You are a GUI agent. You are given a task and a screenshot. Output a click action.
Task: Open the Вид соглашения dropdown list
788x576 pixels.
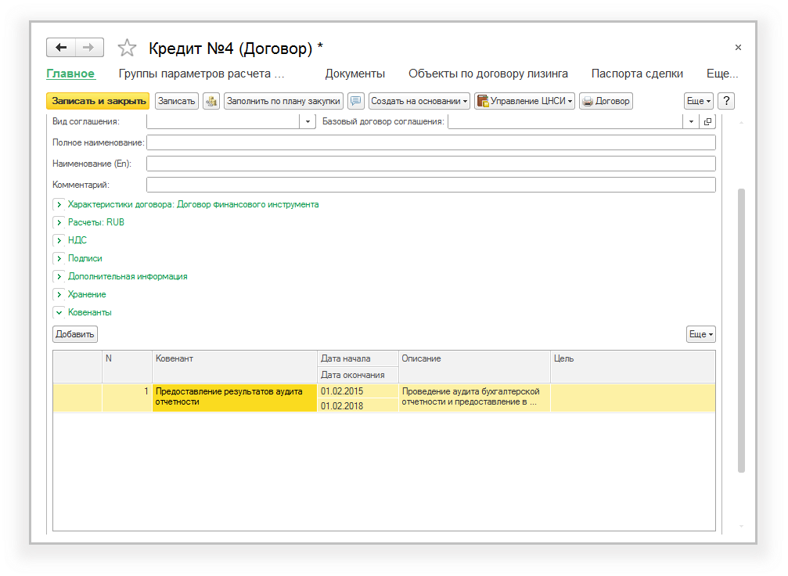(308, 121)
